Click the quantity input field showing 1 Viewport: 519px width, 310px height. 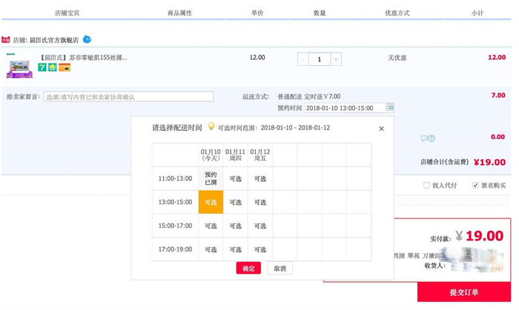click(320, 59)
